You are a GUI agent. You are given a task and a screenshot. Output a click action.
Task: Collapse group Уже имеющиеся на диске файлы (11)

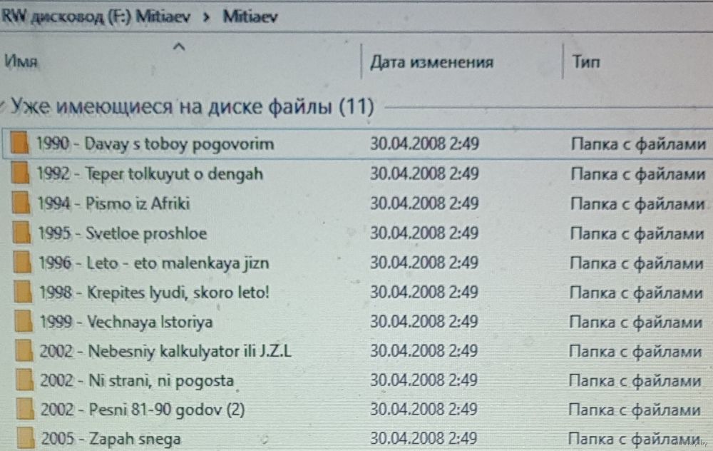3,106
